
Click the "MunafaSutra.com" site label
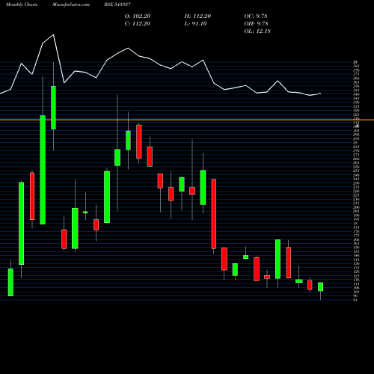[x=71, y=4]
